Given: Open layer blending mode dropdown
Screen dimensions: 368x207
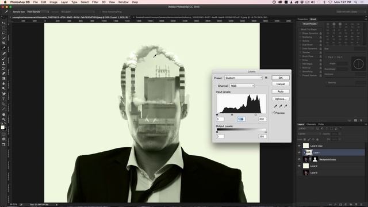Looking at the screenshot, I should [309, 134].
